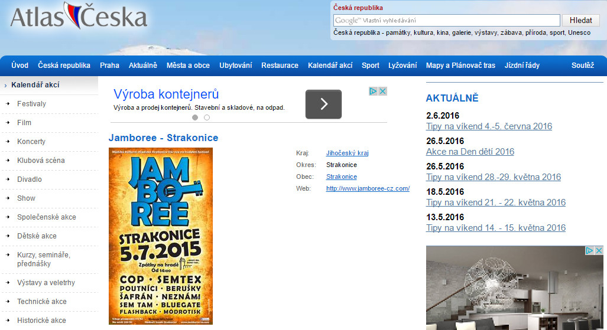Click the Jamboree Strakonice poster image
This screenshot has height=330, width=607.
coord(161,236)
